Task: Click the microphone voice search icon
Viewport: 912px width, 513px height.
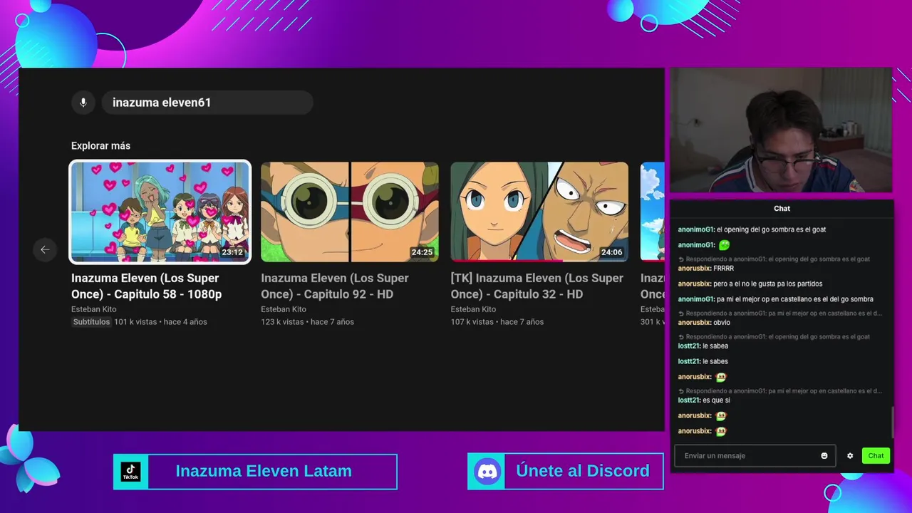Action: click(x=83, y=103)
